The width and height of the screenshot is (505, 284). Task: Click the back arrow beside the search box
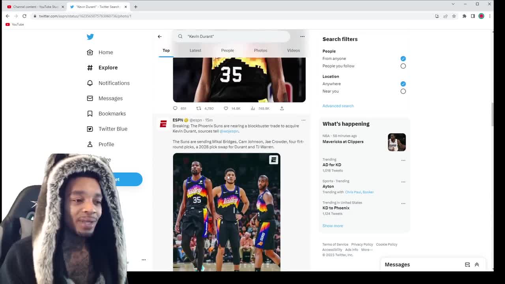160,36
